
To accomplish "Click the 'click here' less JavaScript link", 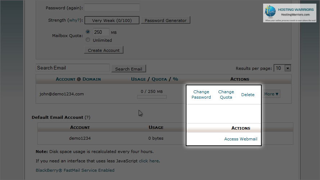I will tap(149, 161).
